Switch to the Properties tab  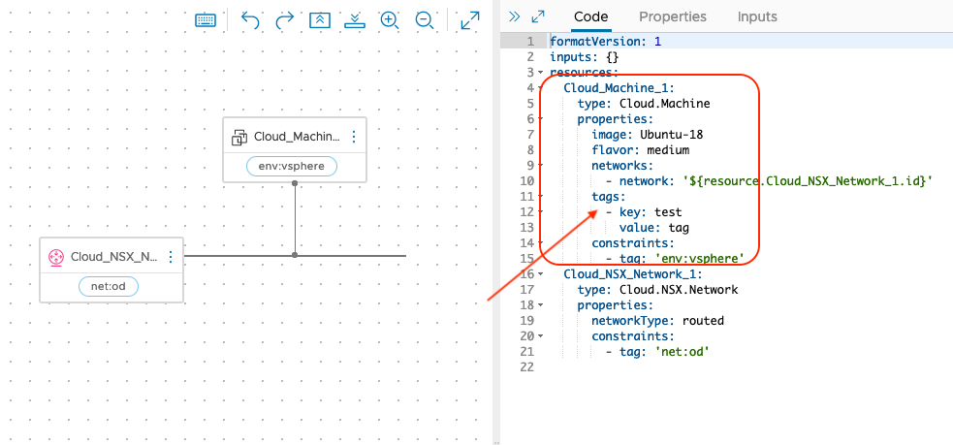pos(672,16)
